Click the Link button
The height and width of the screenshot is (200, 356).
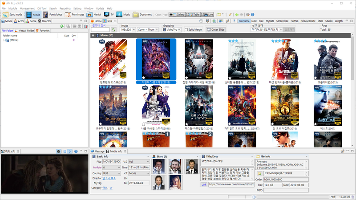(x=204, y=184)
